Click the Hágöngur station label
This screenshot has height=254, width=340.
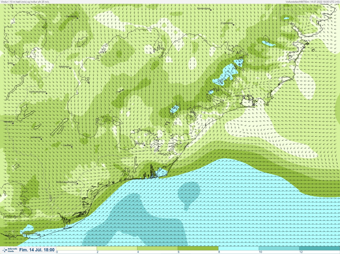pyautogui.click(x=64, y=67)
